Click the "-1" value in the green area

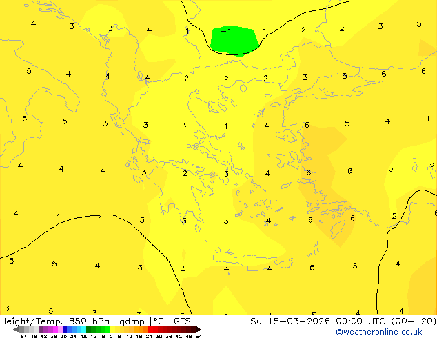pyautogui.click(x=226, y=30)
